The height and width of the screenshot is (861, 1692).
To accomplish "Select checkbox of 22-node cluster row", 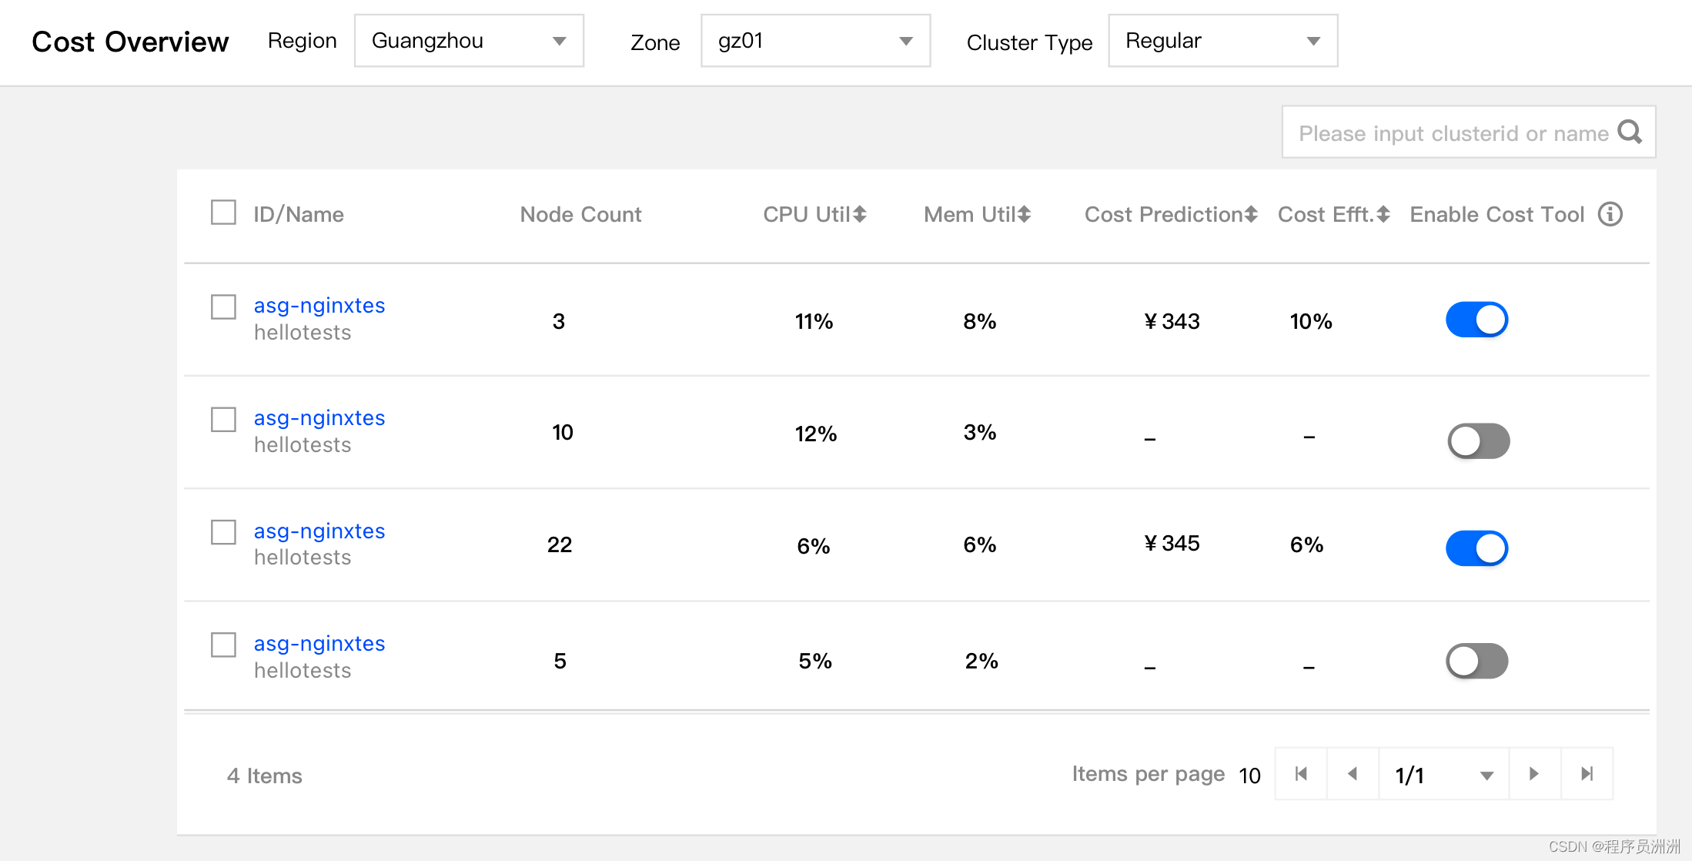I will point(223,532).
